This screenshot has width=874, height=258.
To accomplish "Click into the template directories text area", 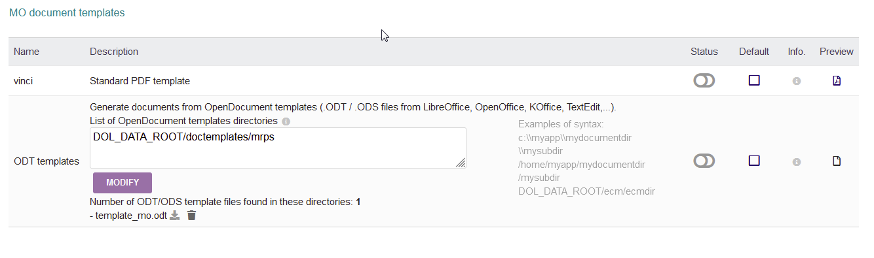I will [278, 148].
